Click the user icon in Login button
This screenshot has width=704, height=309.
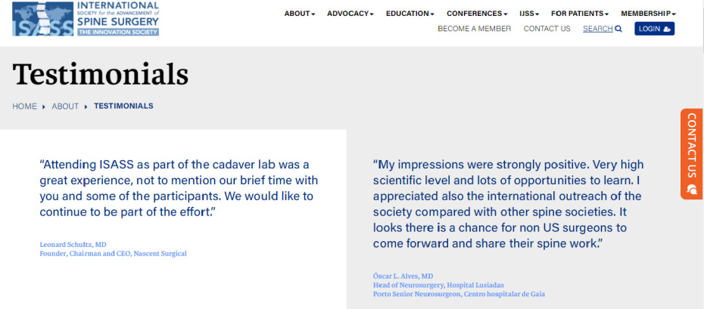tap(667, 29)
